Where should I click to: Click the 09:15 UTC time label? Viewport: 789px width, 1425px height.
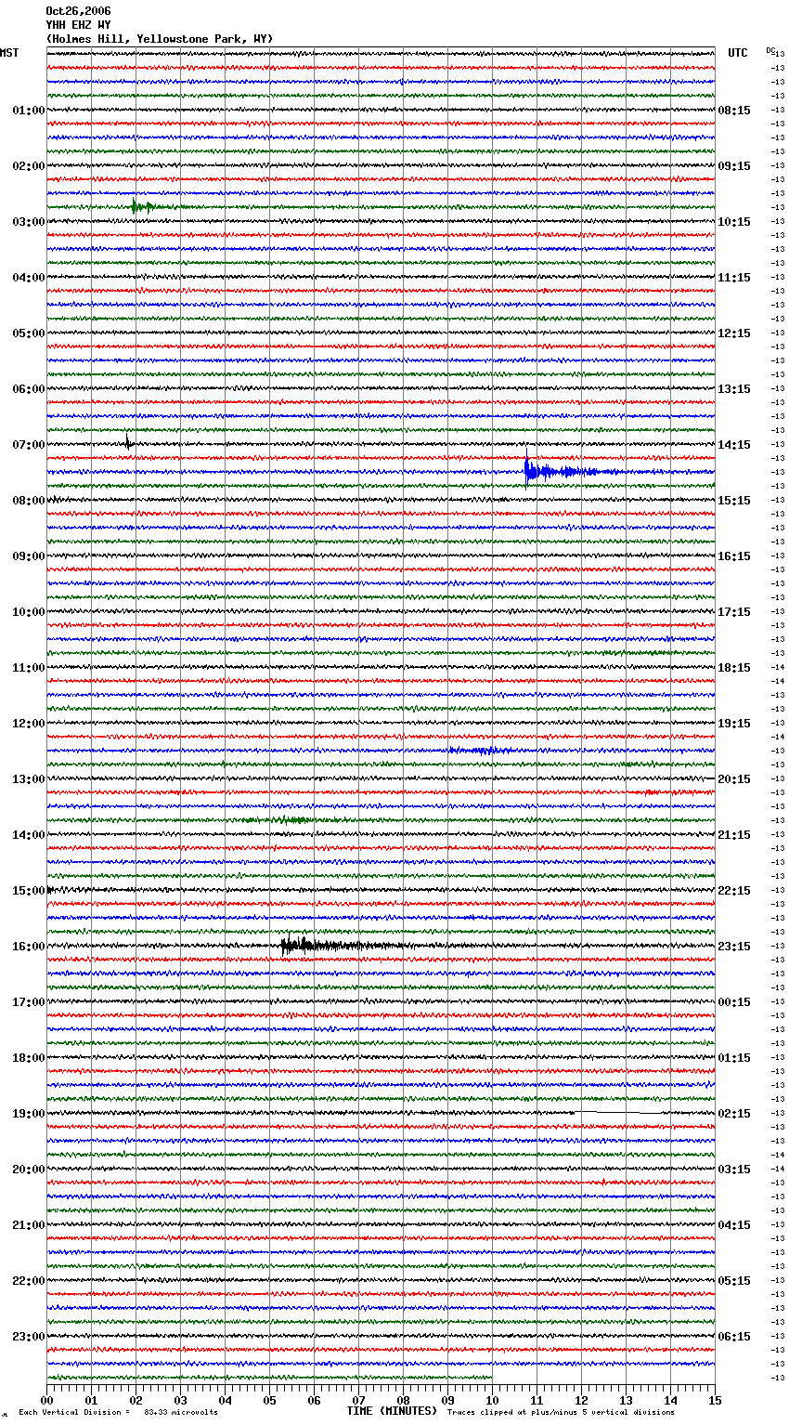pos(734,166)
